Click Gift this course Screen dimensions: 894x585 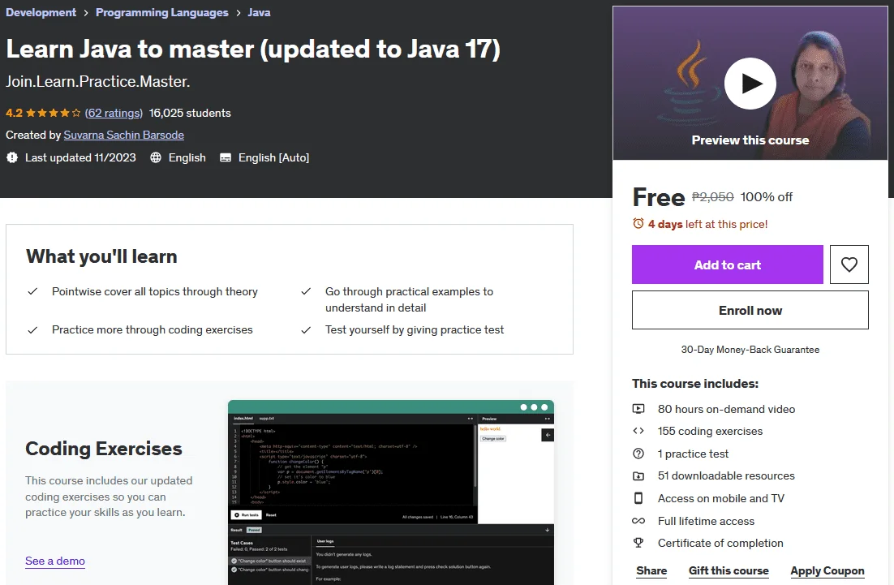(x=729, y=570)
